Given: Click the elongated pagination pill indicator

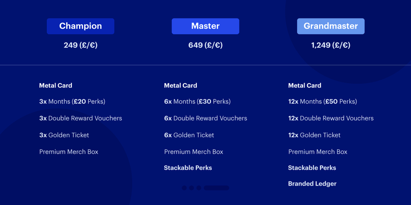Looking at the screenshot, I should [x=217, y=188].
